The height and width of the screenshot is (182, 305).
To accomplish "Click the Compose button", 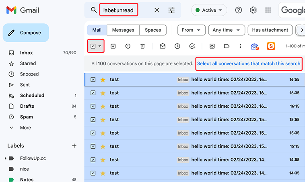I will [26, 33].
